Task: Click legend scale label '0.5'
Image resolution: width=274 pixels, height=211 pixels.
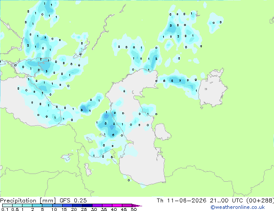Action: click(x=15, y=209)
